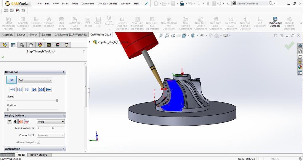Open the DisplayManager color-wheel tab
Viewport: 303px width, 161px height.
coord(40,45)
